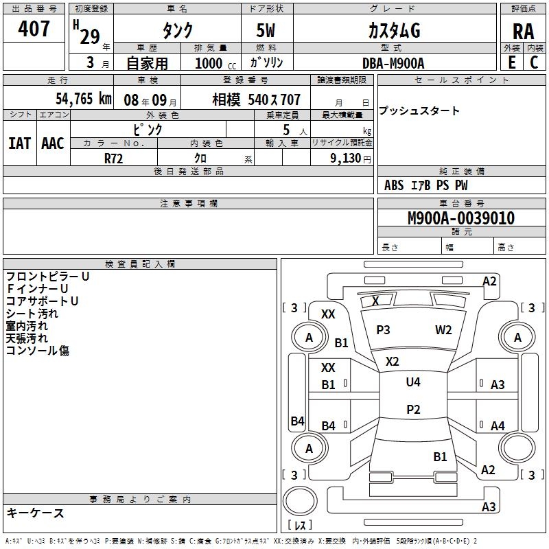Click the chassis number M900A-0039010

(x=461, y=218)
